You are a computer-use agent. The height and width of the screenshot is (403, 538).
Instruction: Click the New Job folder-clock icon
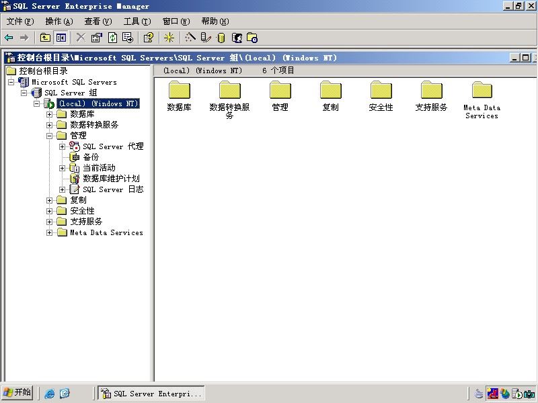click(252, 38)
